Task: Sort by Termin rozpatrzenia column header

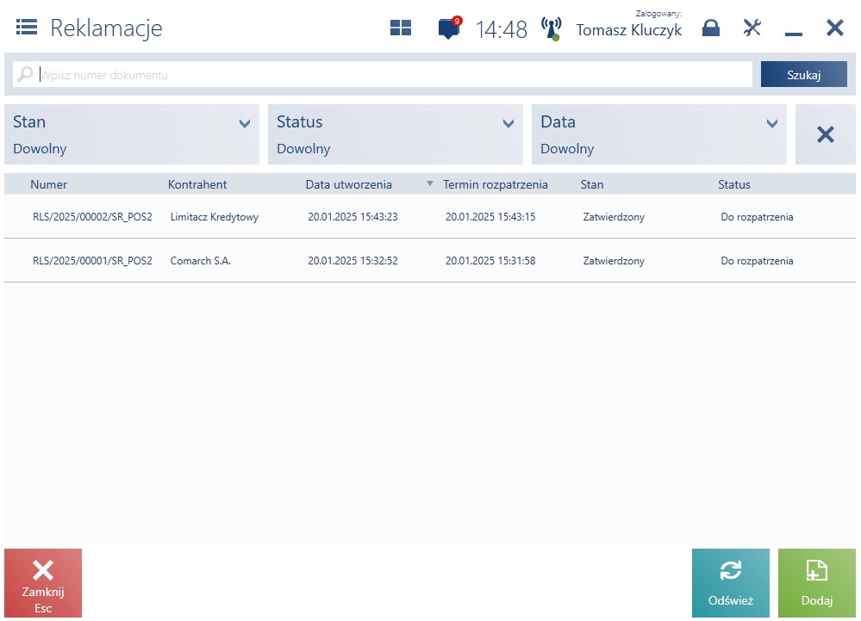Action: click(x=496, y=184)
